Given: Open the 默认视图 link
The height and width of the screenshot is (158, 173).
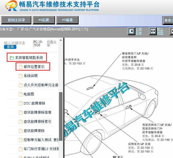Looking at the screenshot, I should click(160, 31).
